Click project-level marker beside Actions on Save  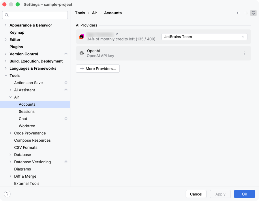tap(66, 83)
